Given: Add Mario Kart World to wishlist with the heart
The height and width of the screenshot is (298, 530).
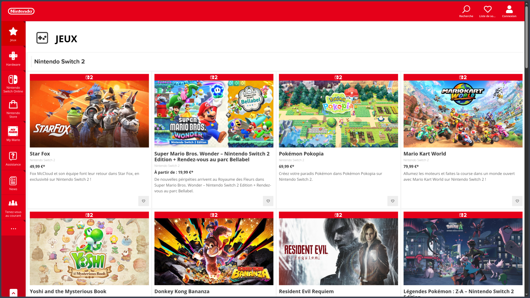Looking at the screenshot, I should 517,201.
